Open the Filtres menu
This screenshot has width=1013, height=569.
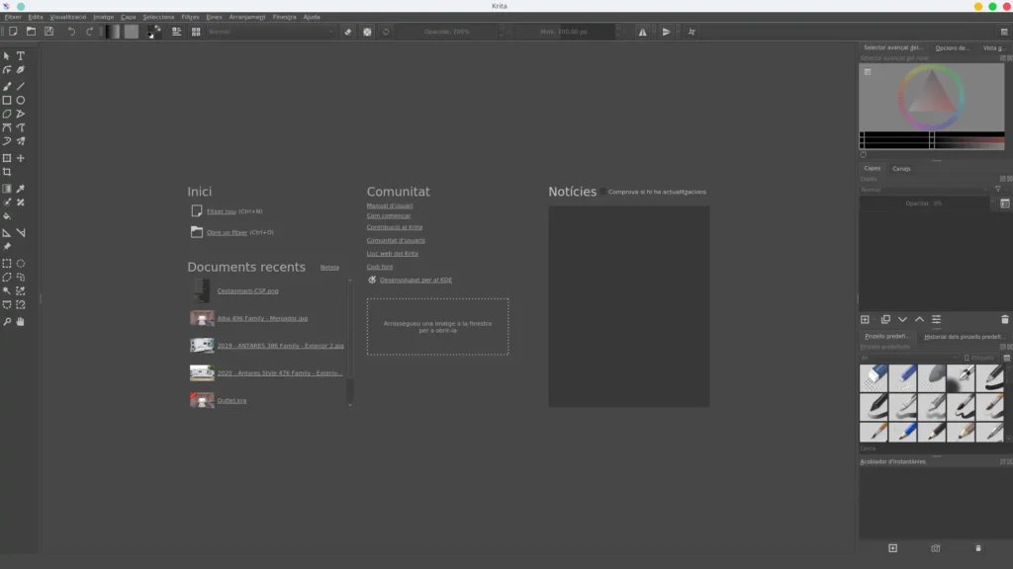point(190,17)
